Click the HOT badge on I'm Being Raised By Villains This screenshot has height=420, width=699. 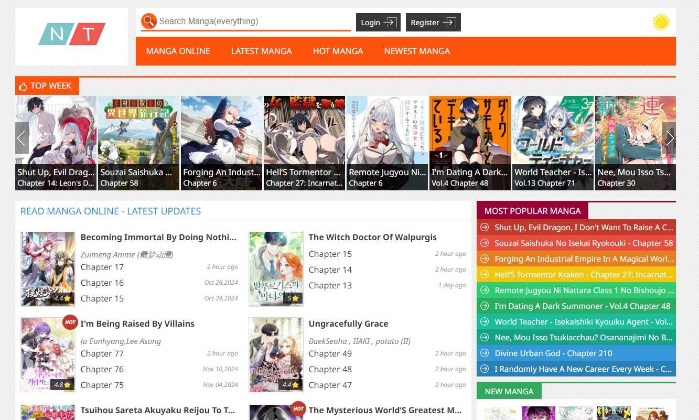click(x=70, y=322)
